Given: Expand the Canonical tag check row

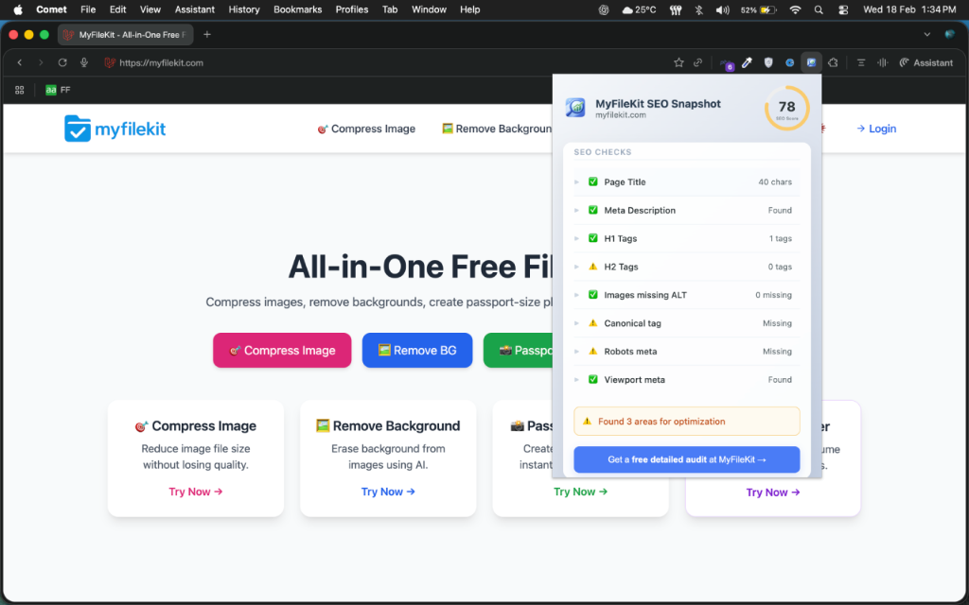Looking at the screenshot, I should click(687, 323).
